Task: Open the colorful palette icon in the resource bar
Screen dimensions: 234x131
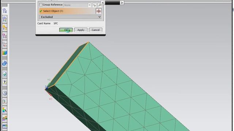Action: click(x=5, y=110)
